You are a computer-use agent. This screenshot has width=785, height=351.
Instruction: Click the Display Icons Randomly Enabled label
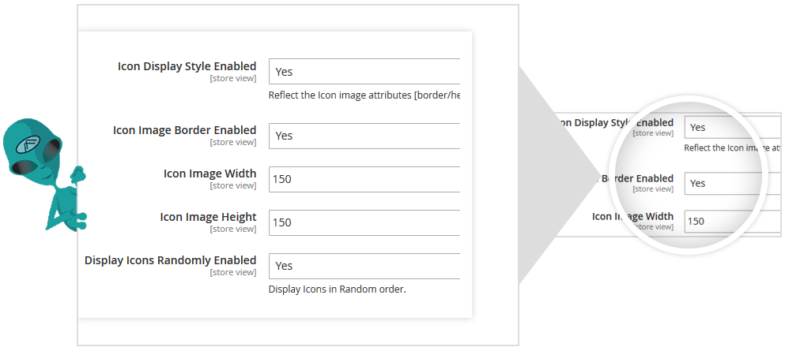pos(170,260)
